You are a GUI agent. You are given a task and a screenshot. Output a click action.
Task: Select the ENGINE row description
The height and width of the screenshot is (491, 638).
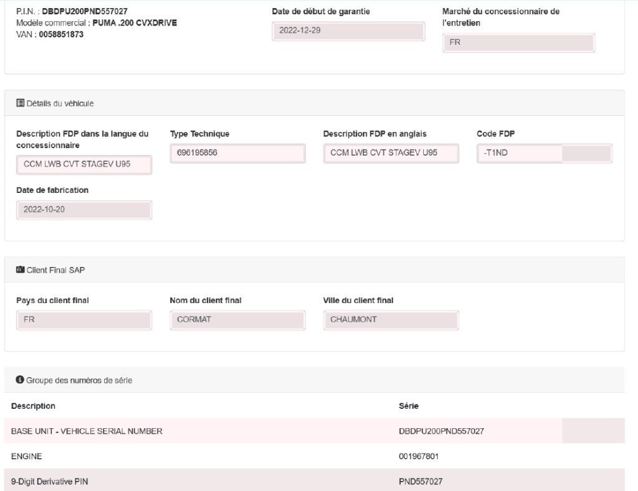click(26, 456)
